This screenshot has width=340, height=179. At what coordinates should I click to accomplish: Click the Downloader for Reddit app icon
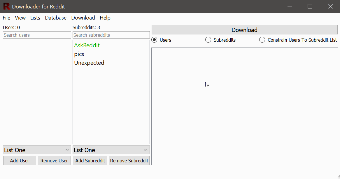point(6,6)
